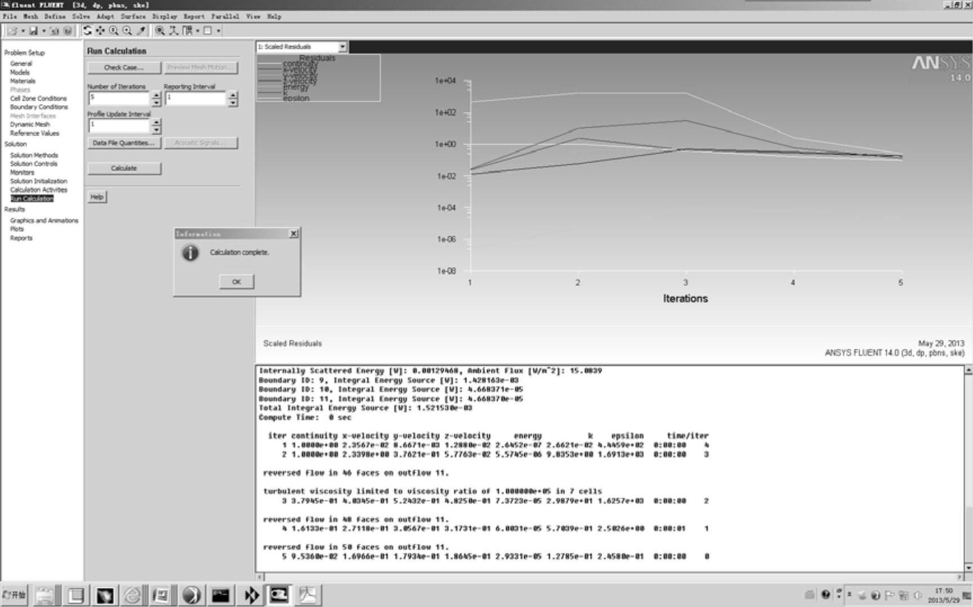
Task: Open the Mesh menu
Action: (30, 16)
